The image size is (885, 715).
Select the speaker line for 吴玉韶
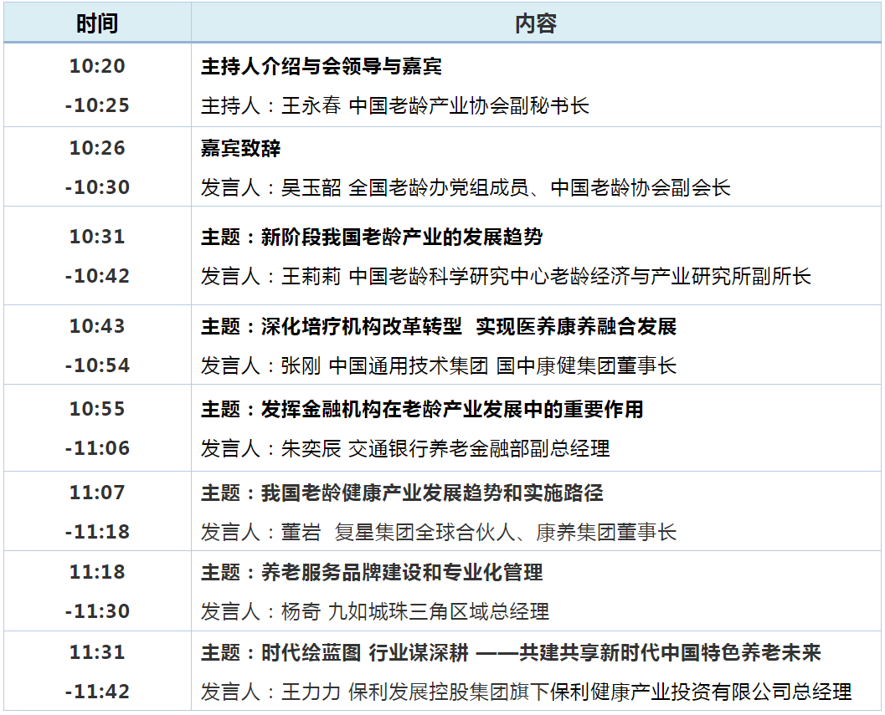466,187
